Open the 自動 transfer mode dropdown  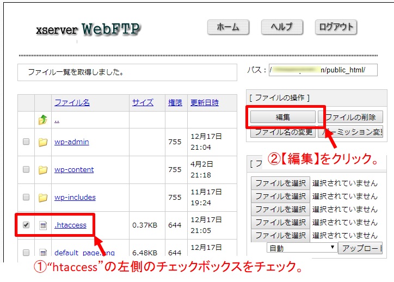pos(301,247)
